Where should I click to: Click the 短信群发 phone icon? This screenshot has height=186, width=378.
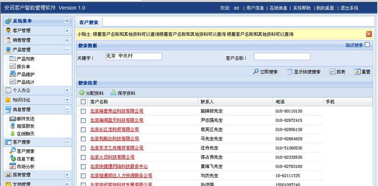point(13,126)
